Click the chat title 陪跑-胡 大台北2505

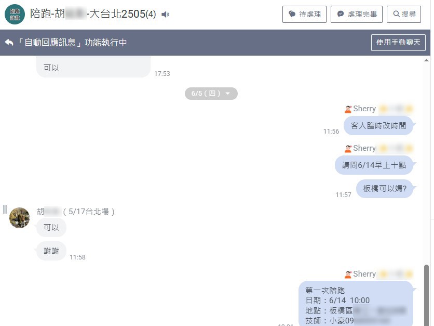(93, 14)
